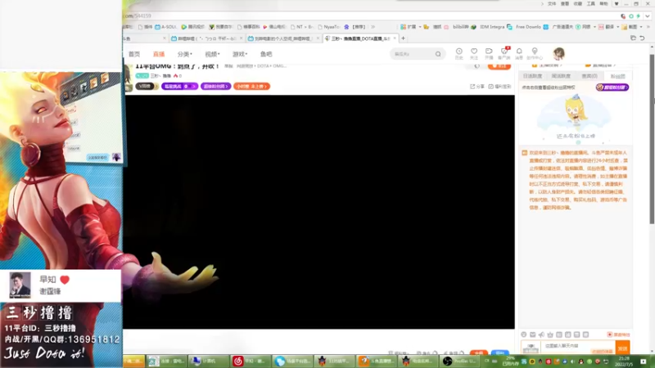Click the dark V badge pill under title
This screenshot has height=368, width=655.
click(146, 87)
